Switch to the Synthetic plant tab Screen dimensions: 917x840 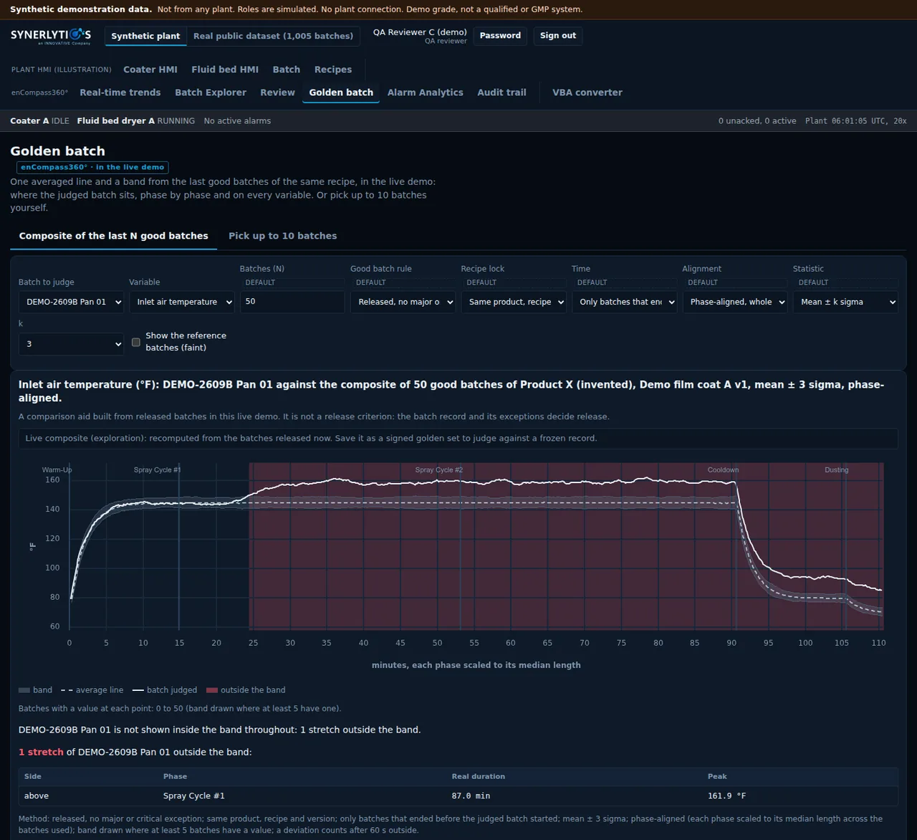(145, 36)
